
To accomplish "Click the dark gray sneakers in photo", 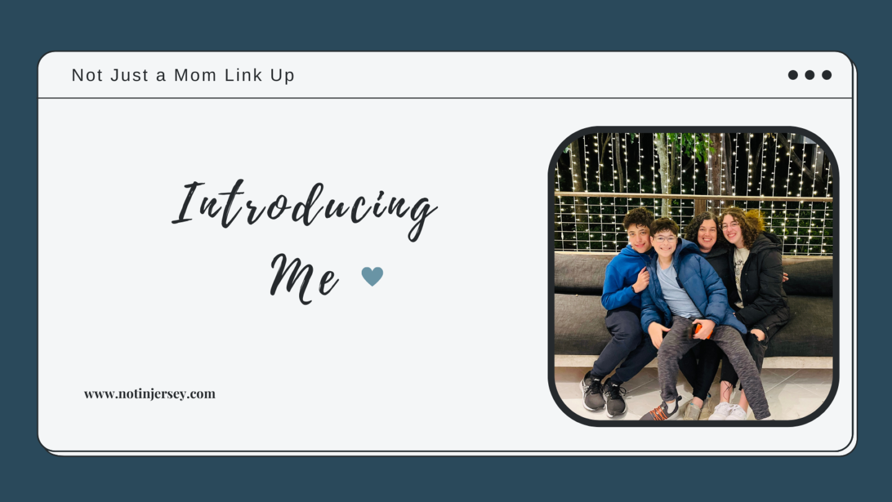I will point(604,395).
